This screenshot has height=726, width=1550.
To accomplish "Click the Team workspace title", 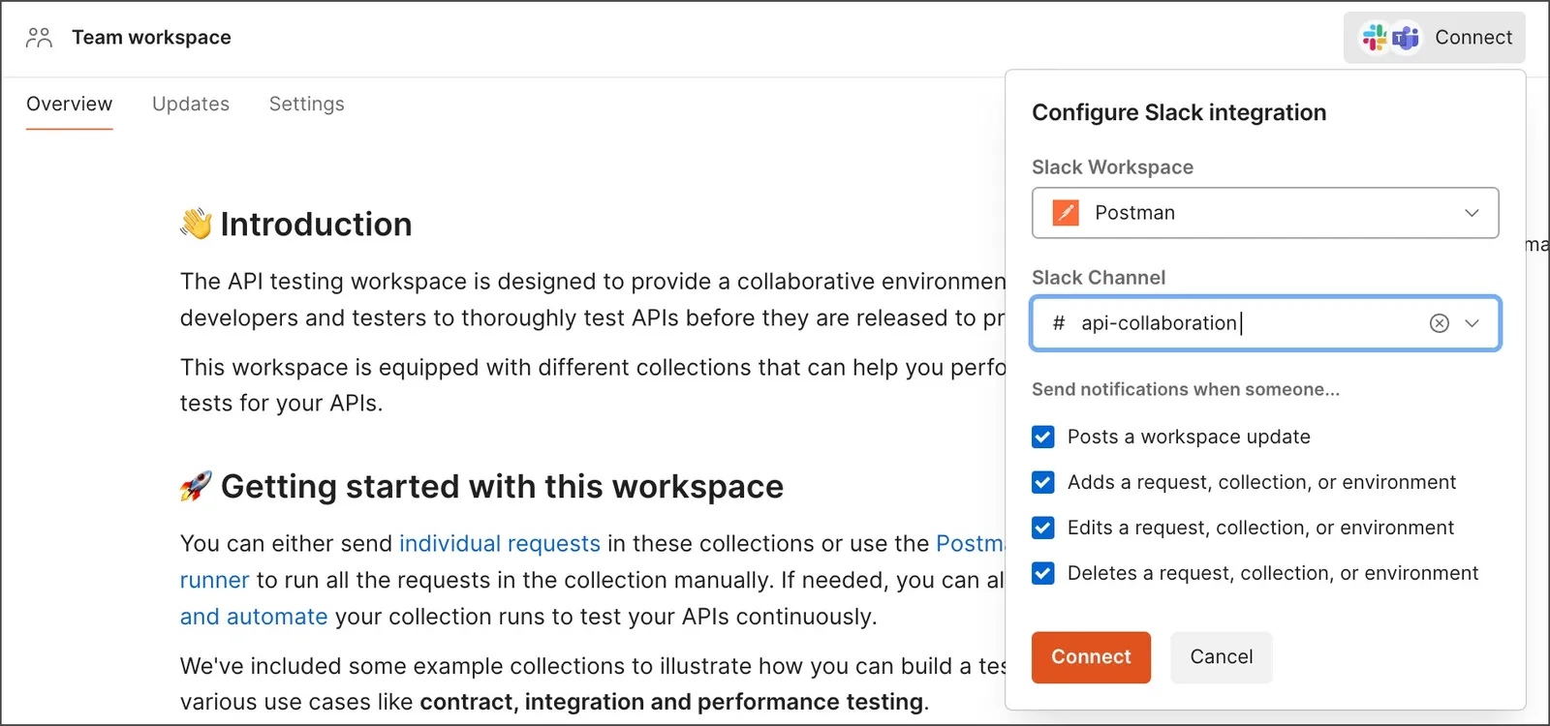I will point(152,38).
